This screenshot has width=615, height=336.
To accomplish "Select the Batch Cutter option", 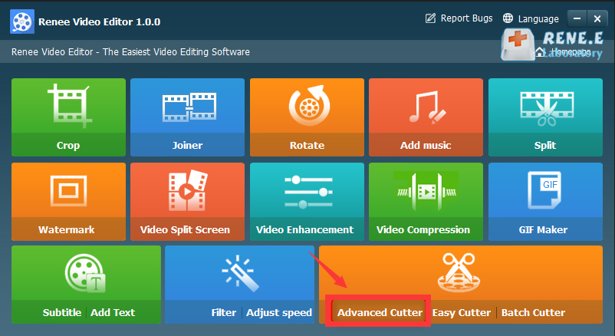I will pyautogui.click(x=533, y=312).
